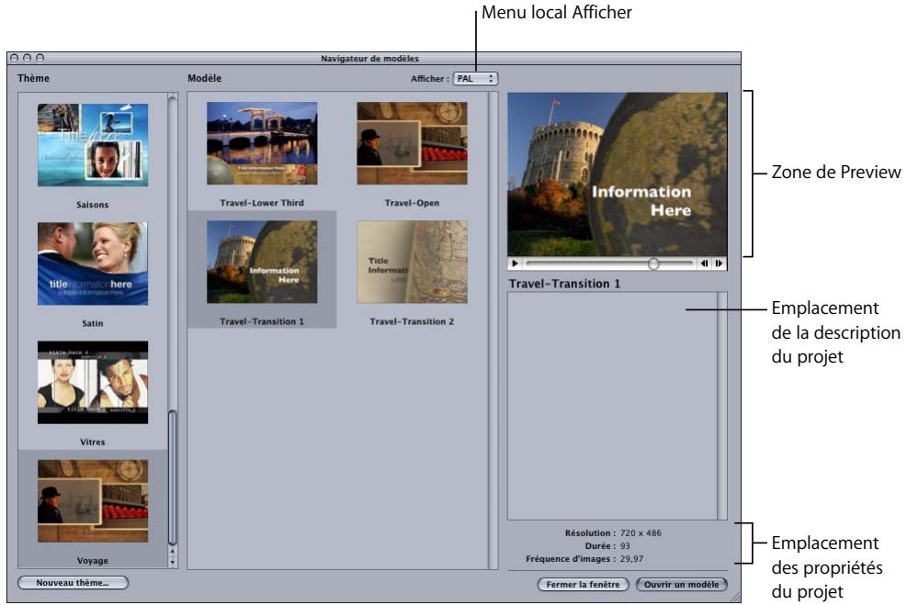Click the description area scrollbar

click(722, 406)
